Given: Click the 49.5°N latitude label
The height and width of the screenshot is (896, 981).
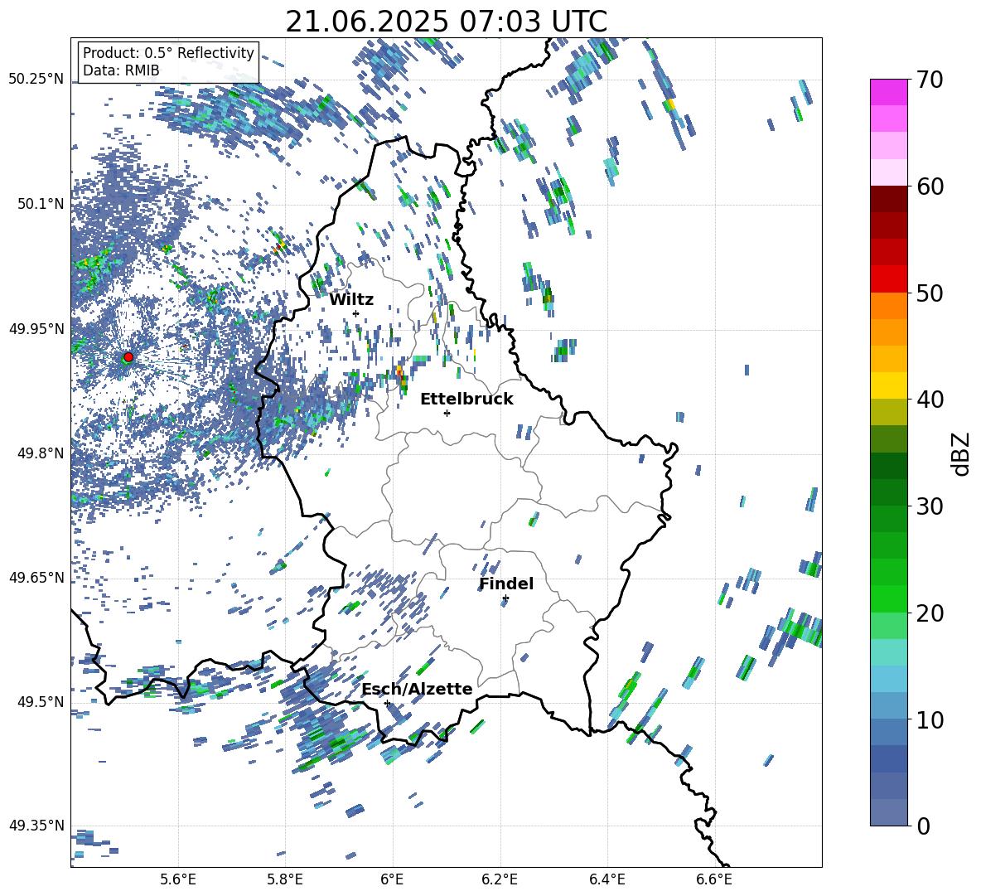Looking at the screenshot, I should tap(41, 701).
